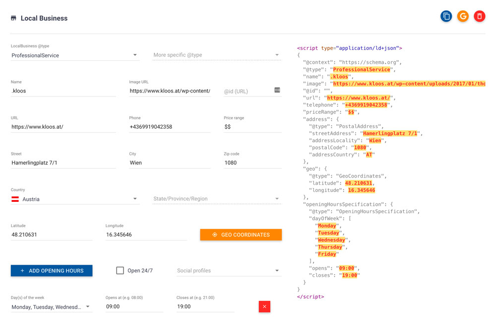Open the More specific @type dropdown

217,55
